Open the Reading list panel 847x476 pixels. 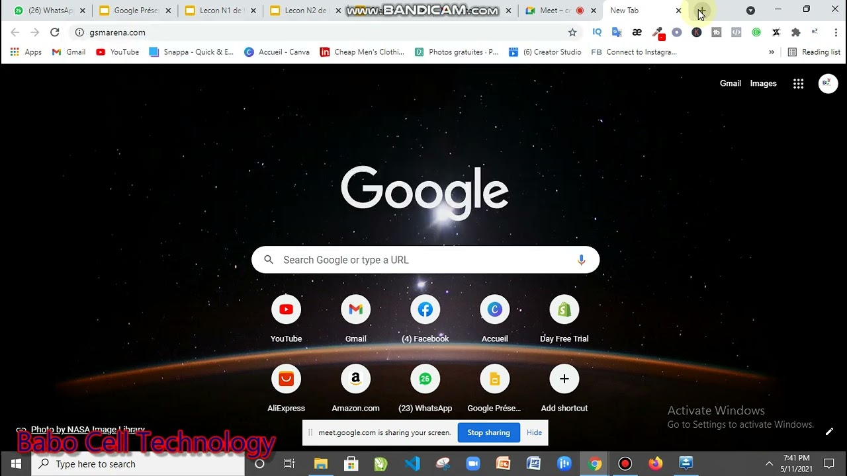click(814, 52)
